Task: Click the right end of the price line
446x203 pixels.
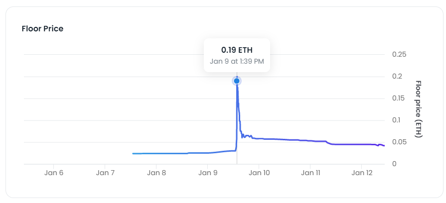Action: click(x=384, y=146)
